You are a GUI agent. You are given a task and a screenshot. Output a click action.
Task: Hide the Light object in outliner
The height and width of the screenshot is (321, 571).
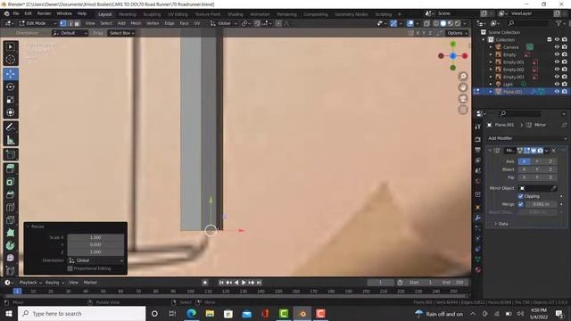tap(557, 84)
